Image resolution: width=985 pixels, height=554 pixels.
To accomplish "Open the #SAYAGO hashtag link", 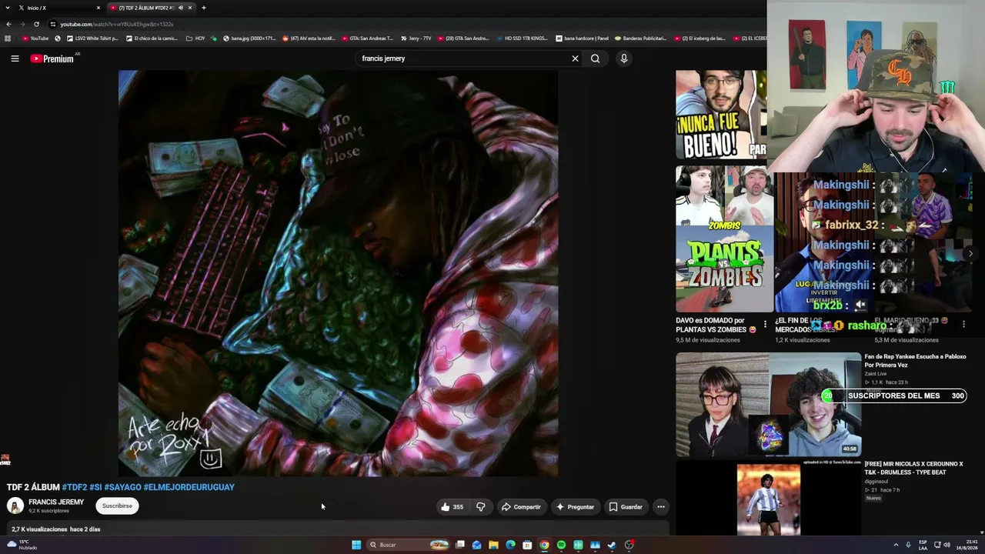I will [x=122, y=487].
